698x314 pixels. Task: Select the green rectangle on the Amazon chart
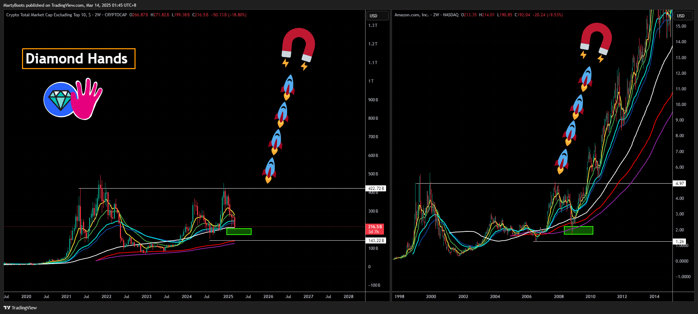tap(578, 230)
